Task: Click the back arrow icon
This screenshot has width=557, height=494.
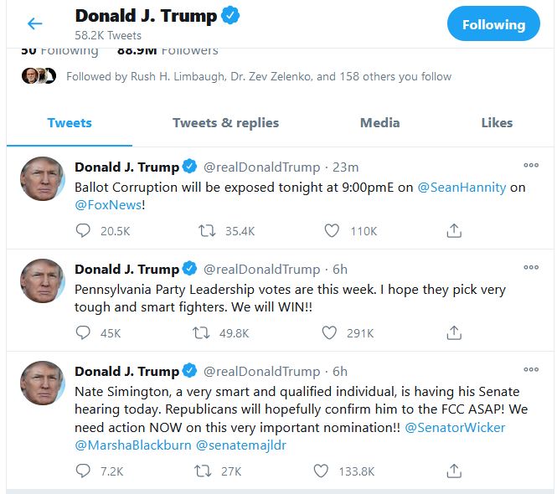Action: coord(35,24)
